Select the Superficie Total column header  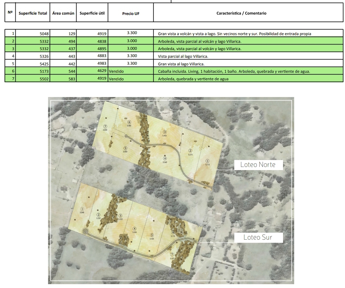point(33,13)
